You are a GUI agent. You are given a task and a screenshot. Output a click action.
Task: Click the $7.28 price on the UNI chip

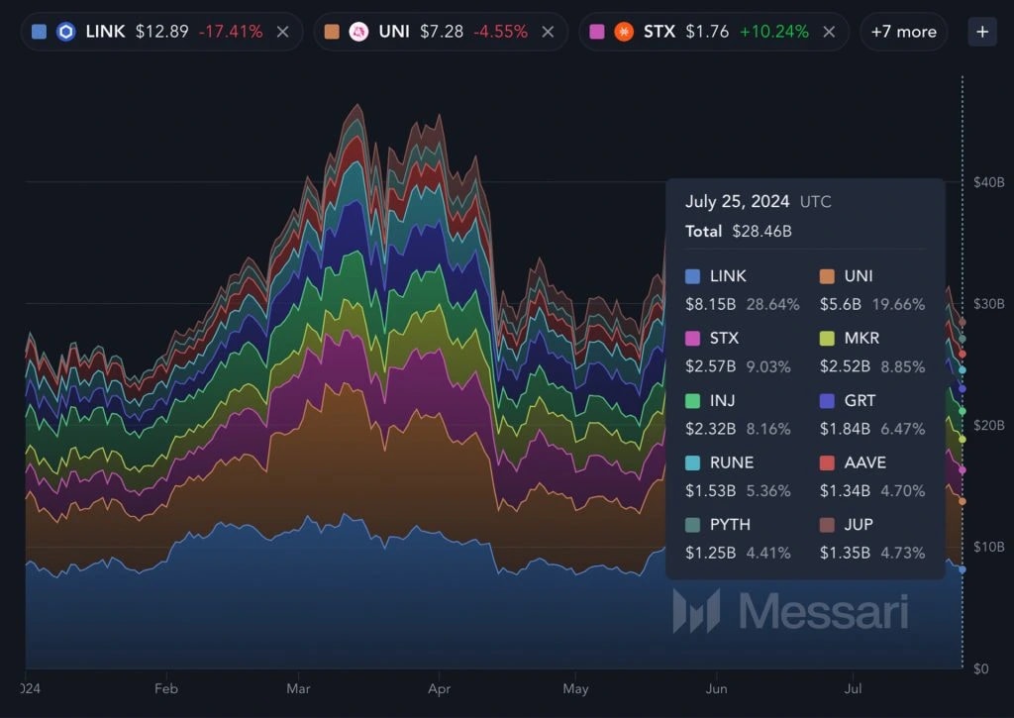(x=443, y=31)
